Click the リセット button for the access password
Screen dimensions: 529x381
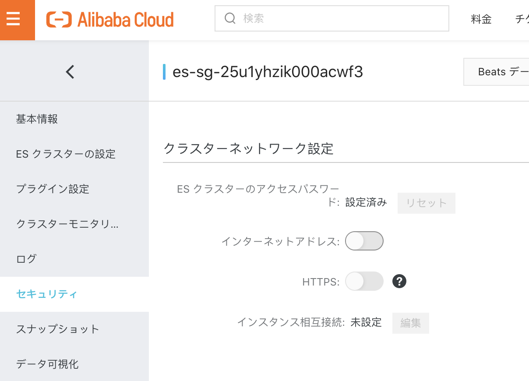coord(426,203)
